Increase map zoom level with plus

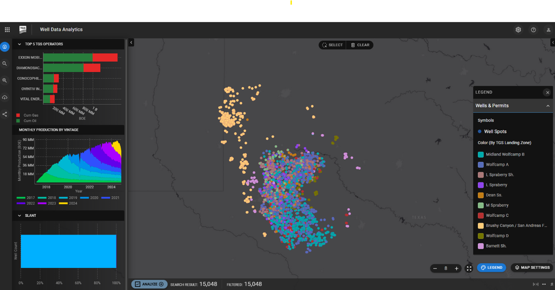(456, 268)
